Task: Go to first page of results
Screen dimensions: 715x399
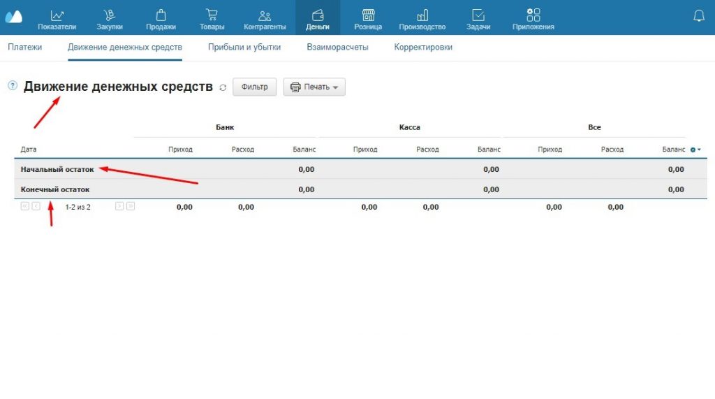Action: point(24,206)
